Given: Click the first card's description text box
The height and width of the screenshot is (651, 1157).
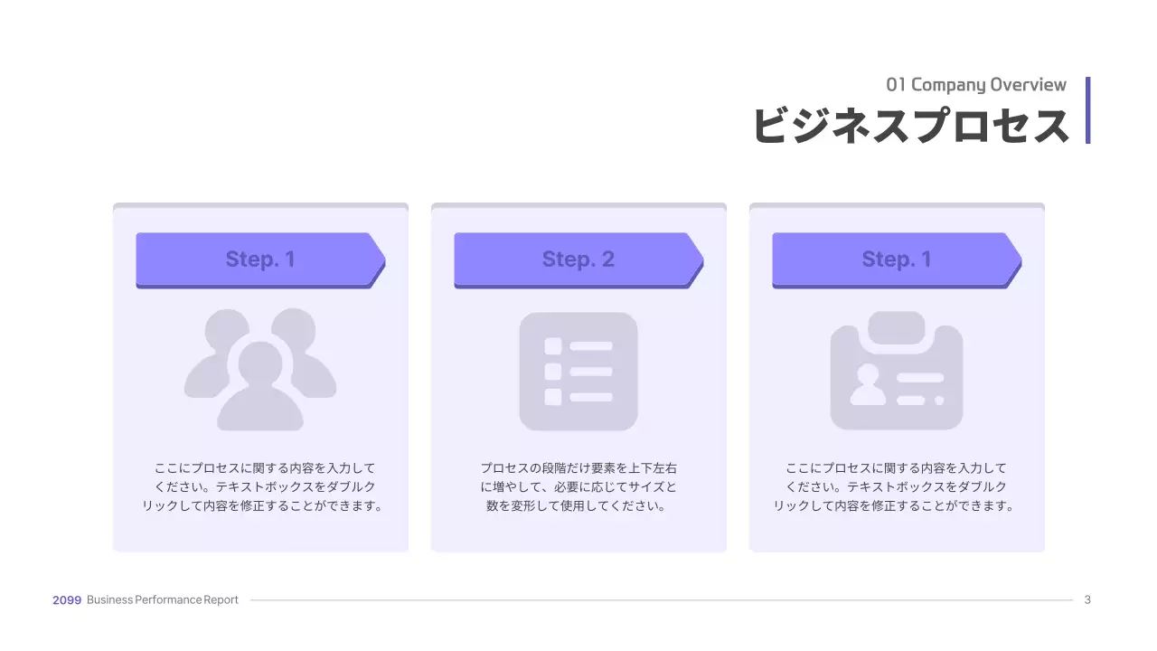Looking at the screenshot, I should 260,487.
